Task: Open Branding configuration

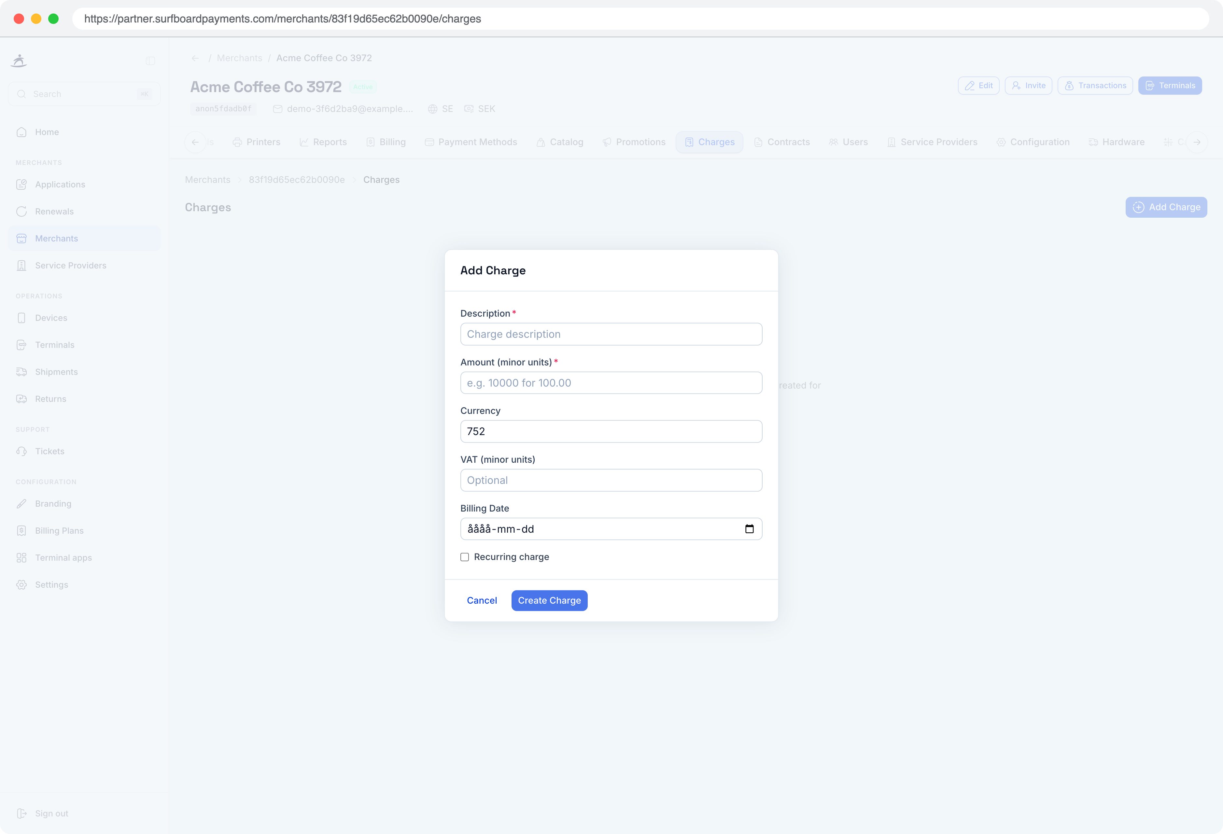Action: pyautogui.click(x=84, y=504)
